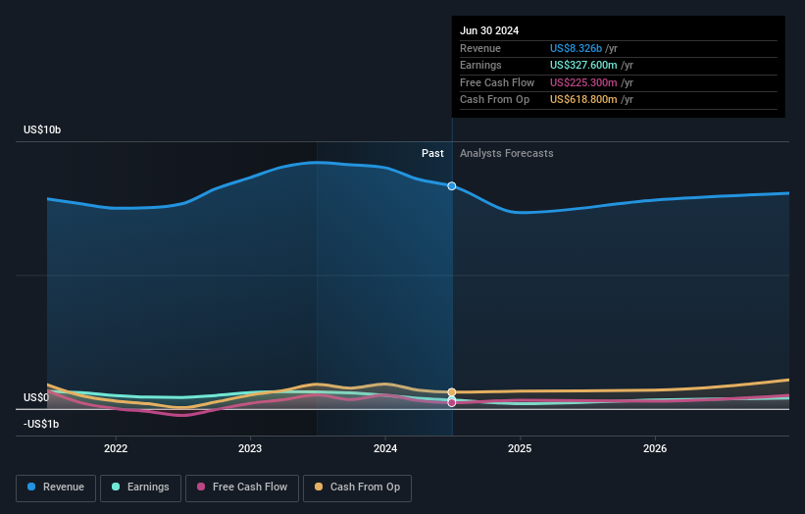The width and height of the screenshot is (805, 514).
Task: Click the Past section label
Action: [x=432, y=153]
